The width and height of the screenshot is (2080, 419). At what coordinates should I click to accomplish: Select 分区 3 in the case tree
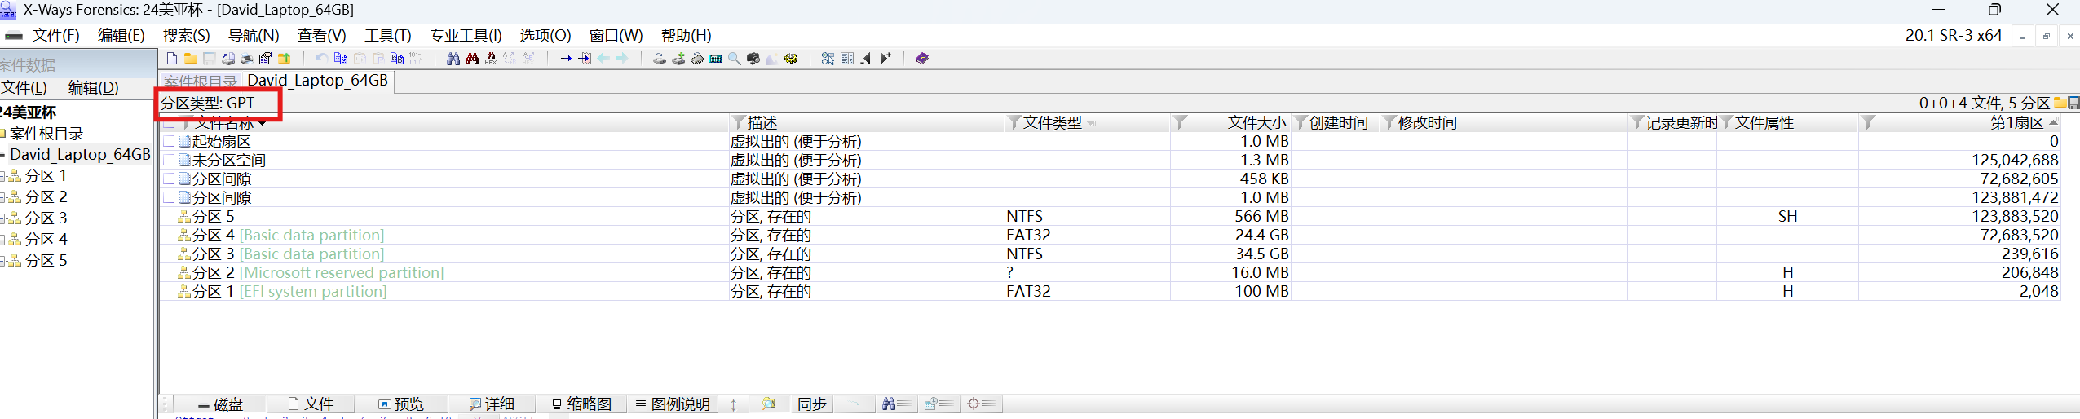click(x=46, y=218)
